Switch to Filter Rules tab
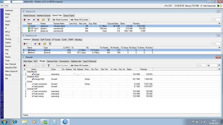The height and width of the screenshot is (125, 223). click(28, 61)
